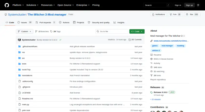The width and height of the screenshot is (205, 112).
Task: Open the Resources menu
Action: tap(48, 5)
